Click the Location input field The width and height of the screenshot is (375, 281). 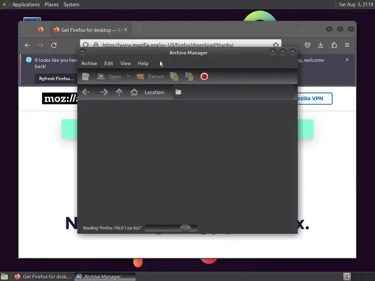click(x=233, y=92)
